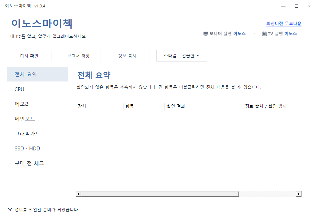Click the horizontal scrollbar left arrow
Screen dimensions: 316x219
click(x=78, y=194)
